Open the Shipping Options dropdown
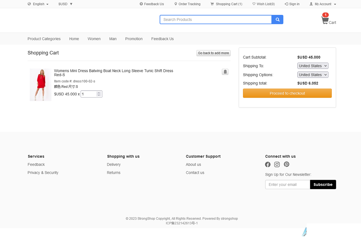 coord(313,75)
